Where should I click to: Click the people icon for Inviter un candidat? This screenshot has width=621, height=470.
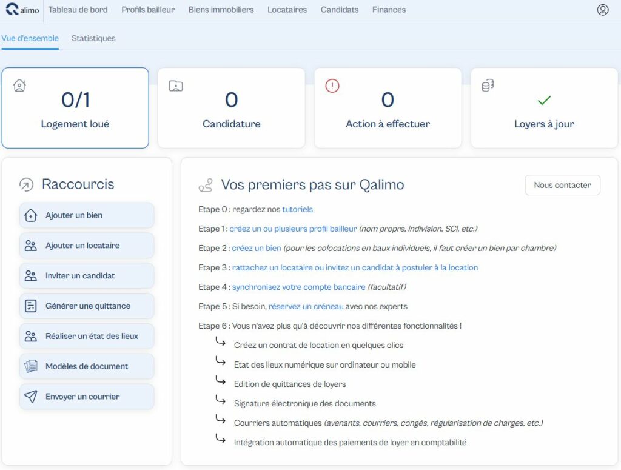31,275
